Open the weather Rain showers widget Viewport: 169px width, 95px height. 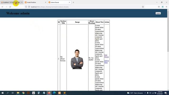(135, 93)
